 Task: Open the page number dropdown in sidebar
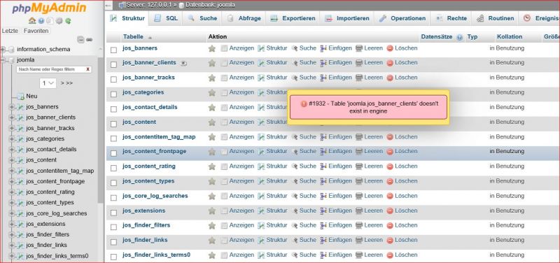point(48,83)
